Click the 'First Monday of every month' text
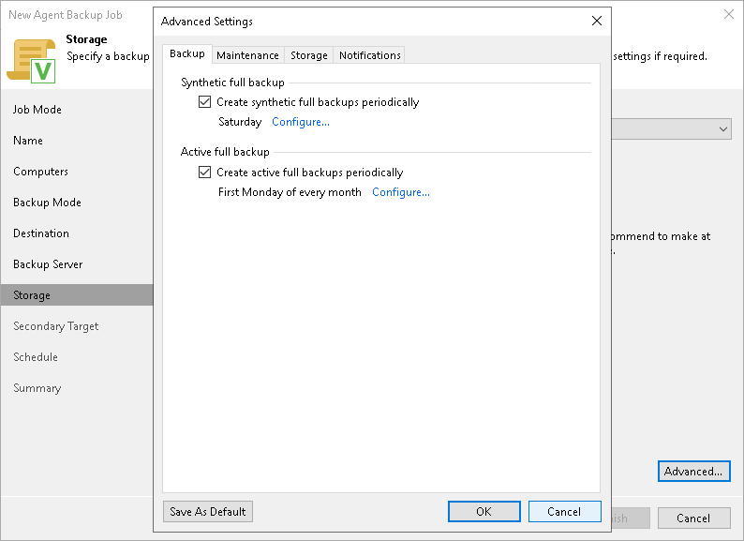The image size is (744, 541). pos(290,192)
